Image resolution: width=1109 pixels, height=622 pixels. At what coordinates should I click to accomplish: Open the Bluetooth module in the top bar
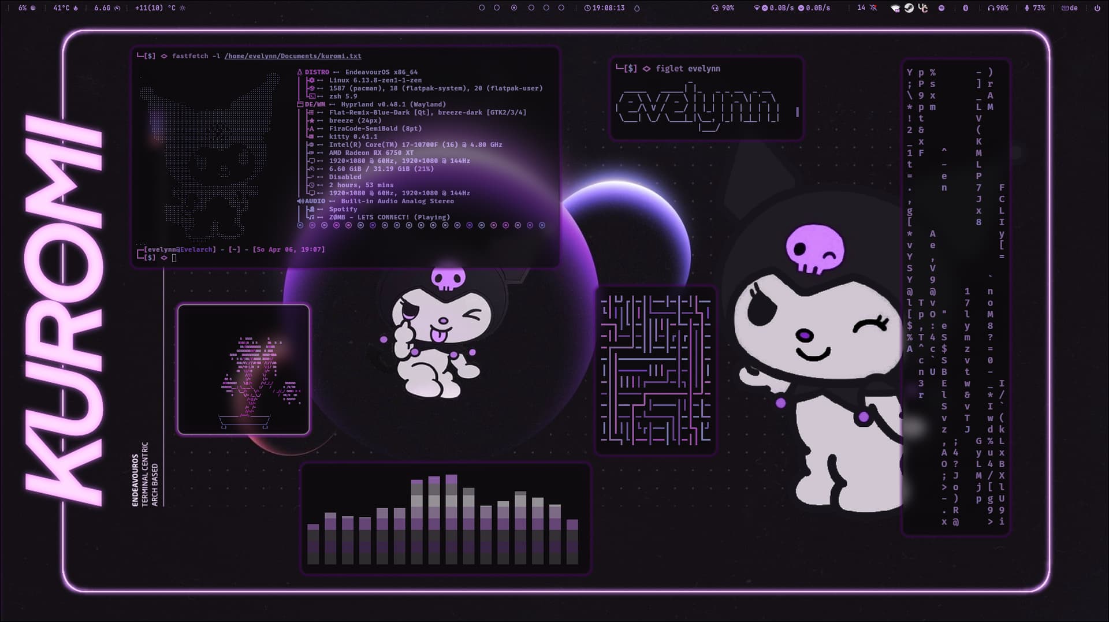[965, 8]
